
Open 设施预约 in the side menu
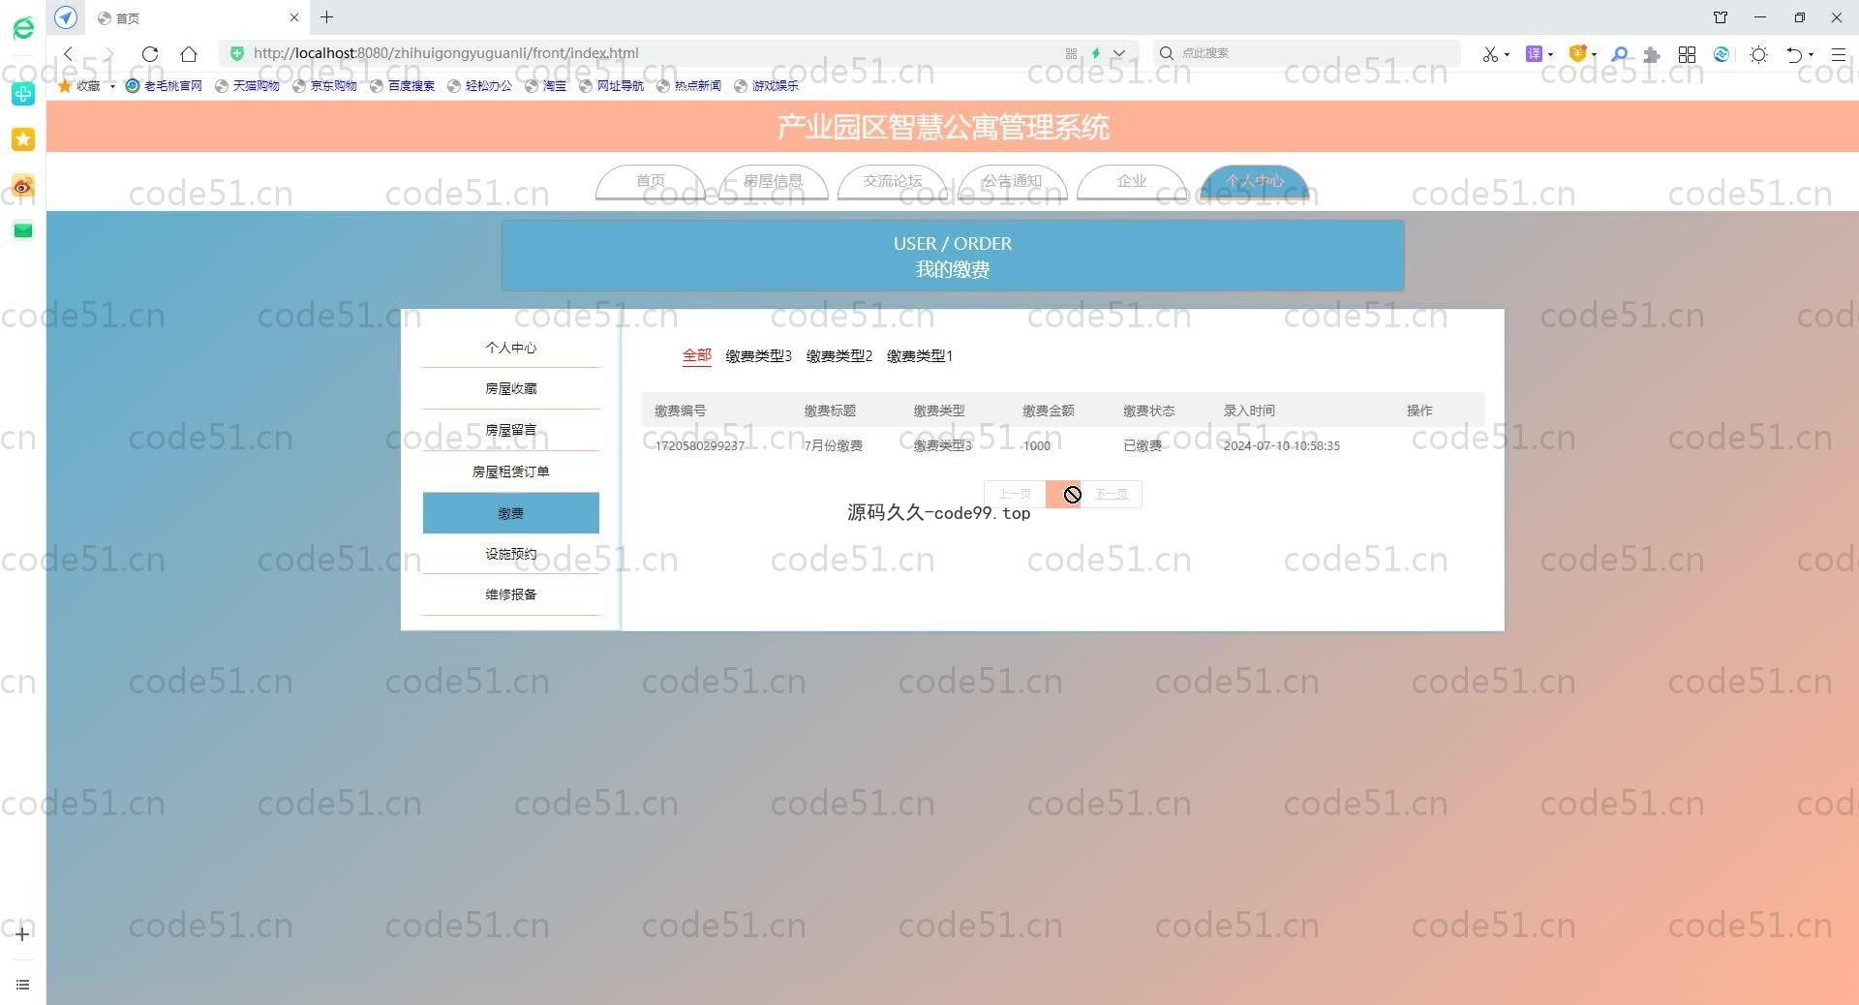[x=511, y=554]
